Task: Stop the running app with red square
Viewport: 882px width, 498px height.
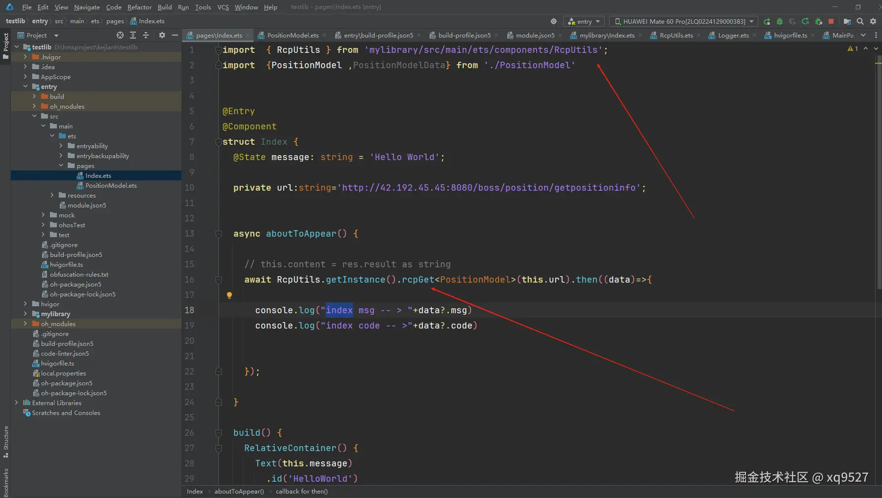Action: [831, 21]
